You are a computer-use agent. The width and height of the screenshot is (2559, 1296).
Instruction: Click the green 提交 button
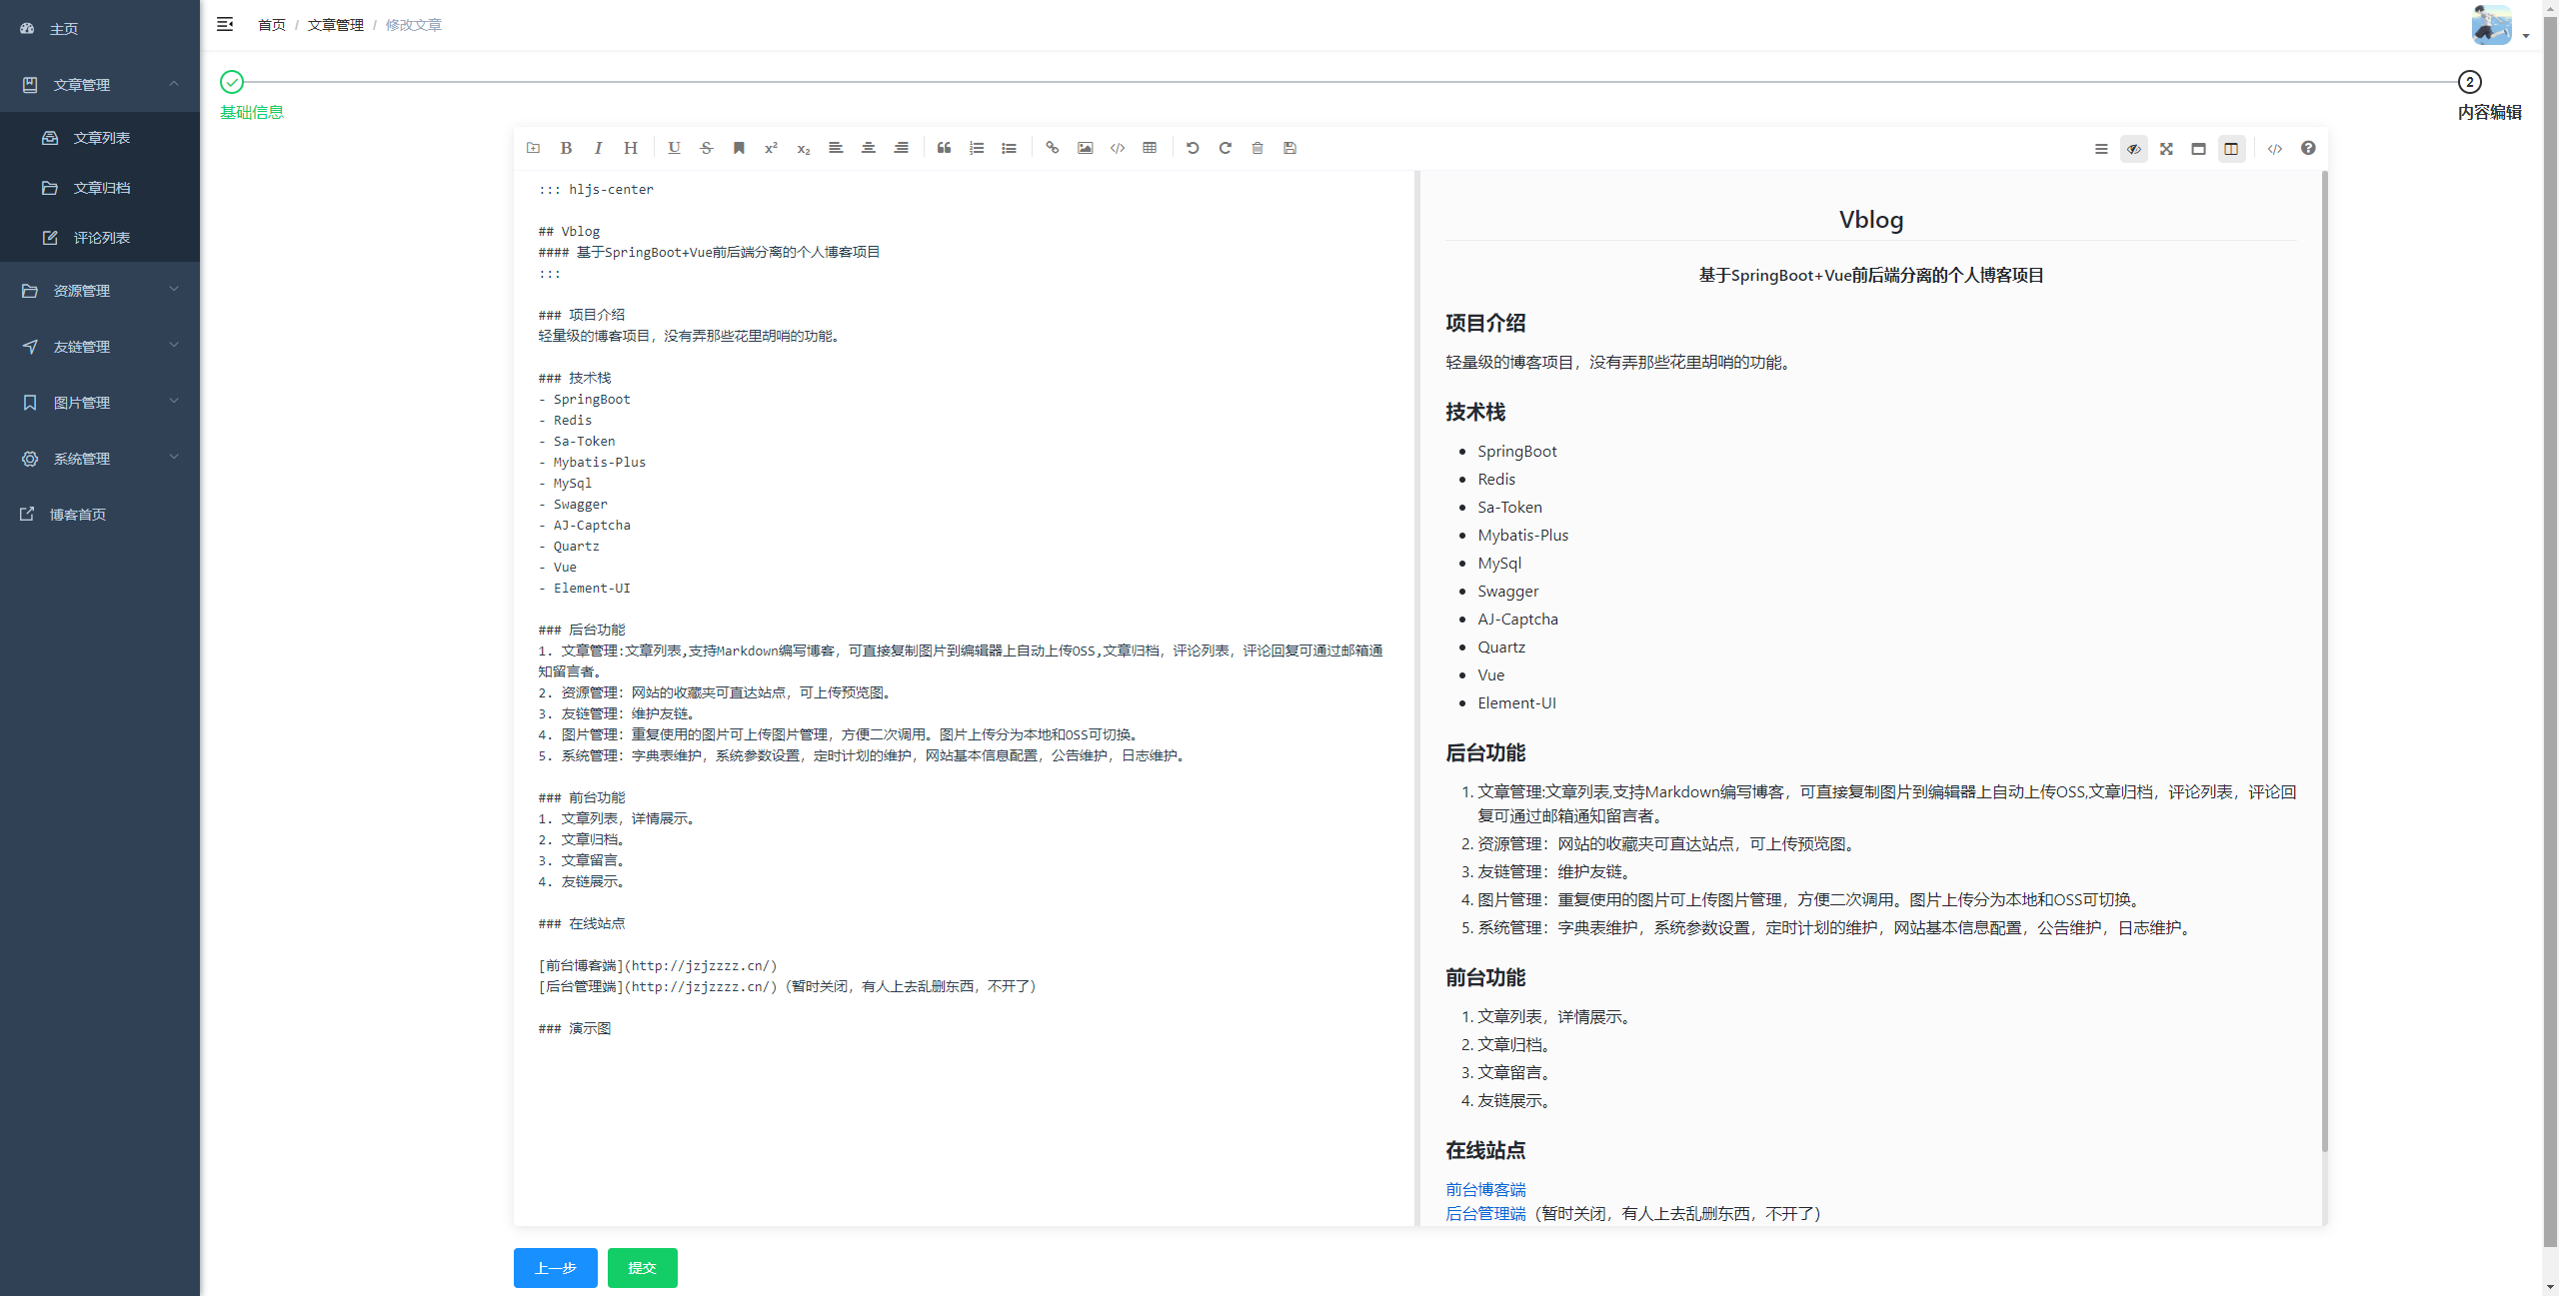point(643,1268)
